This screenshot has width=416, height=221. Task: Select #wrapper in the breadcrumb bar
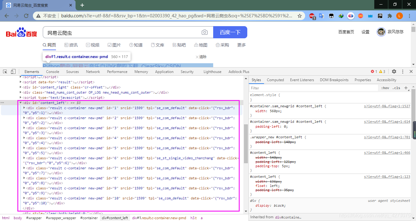34,218
